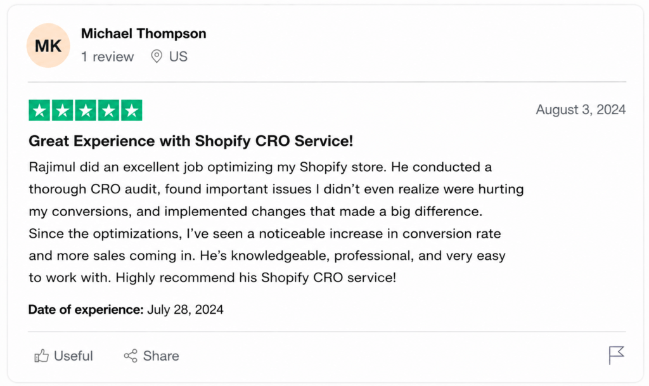Click the second green star
The image size is (649, 386).
[x=63, y=110]
